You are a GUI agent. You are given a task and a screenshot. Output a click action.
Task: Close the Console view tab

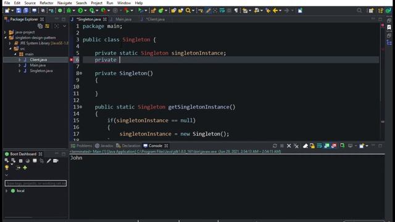coord(166,146)
